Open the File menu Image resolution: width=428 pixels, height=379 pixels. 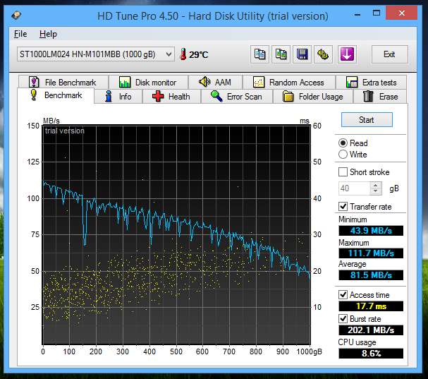coord(20,34)
